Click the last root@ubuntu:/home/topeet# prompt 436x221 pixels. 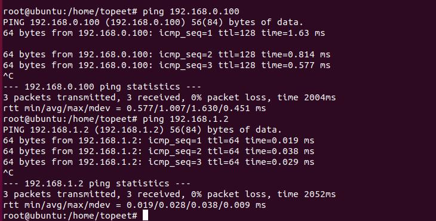coord(70,216)
